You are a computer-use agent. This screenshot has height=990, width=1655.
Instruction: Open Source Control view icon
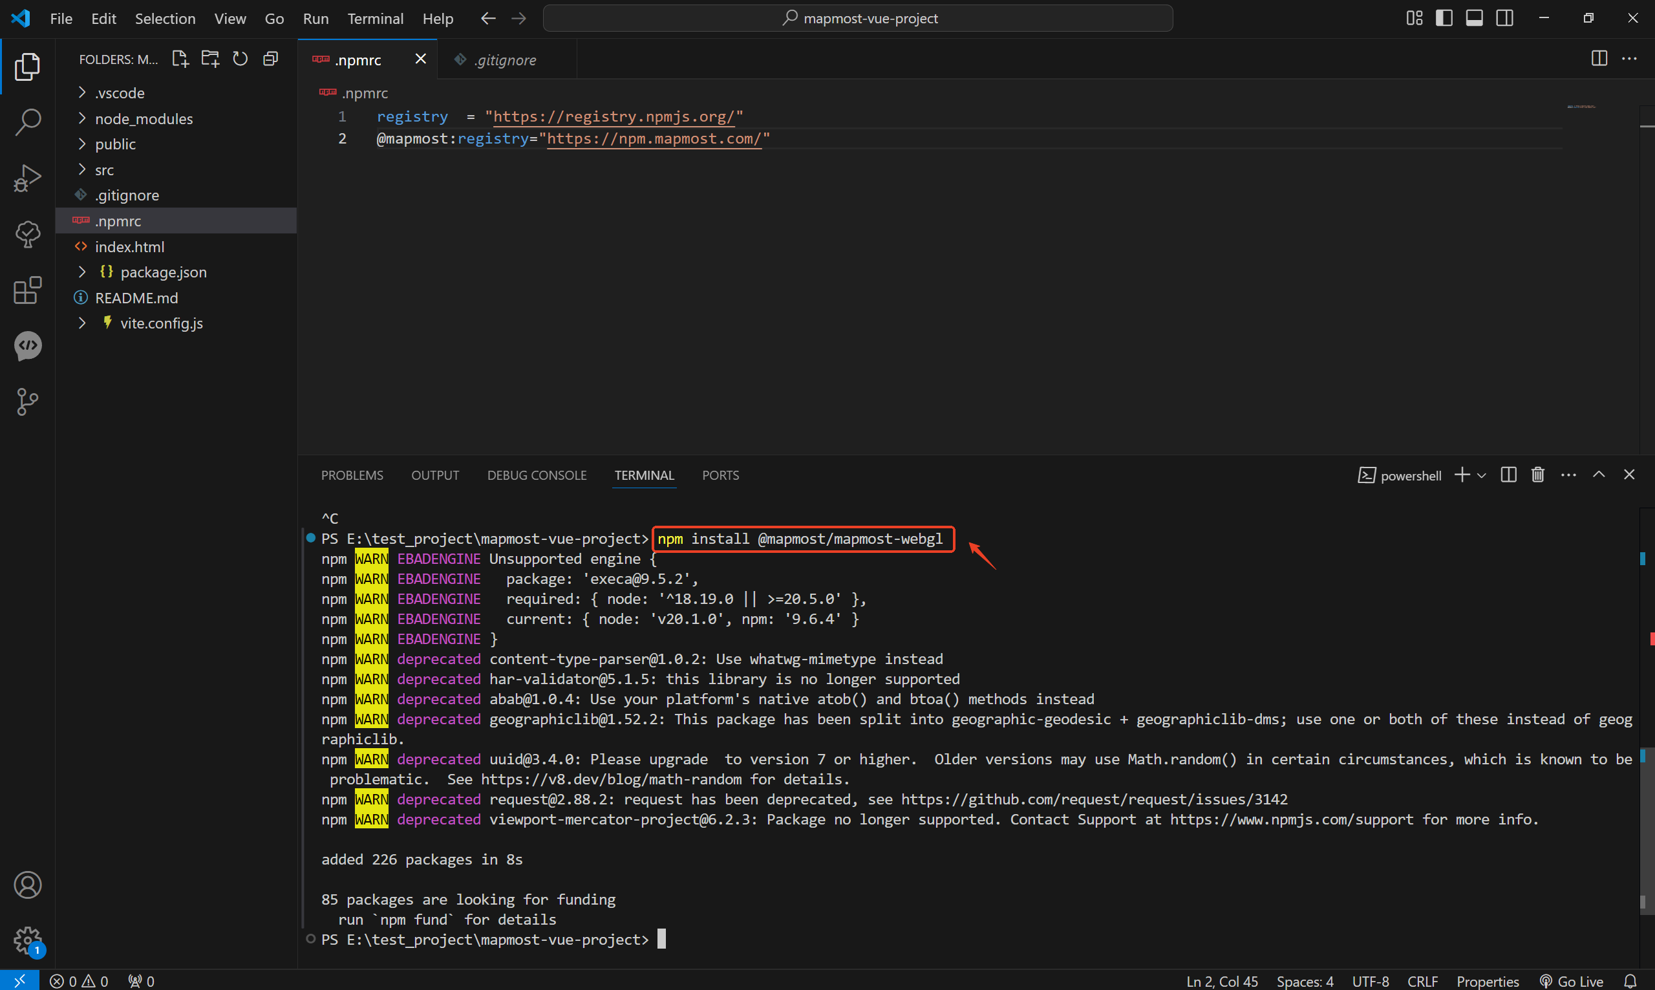pos(27,402)
